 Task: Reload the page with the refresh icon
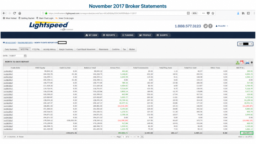(15, 13)
